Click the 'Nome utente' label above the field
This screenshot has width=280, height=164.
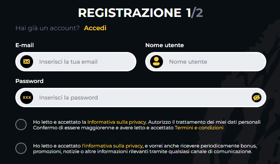pos(165,45)
